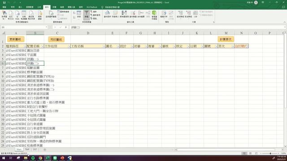Select cell containing 圖說目錄
The width and height of the screenshot is (287, 161).
(35, 51)
